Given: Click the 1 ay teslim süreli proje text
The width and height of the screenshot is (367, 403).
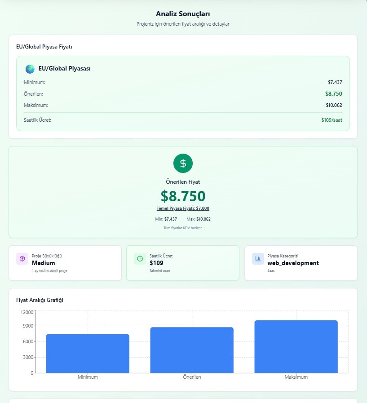Looking at the screenshot, I should [x=49, y=270].
